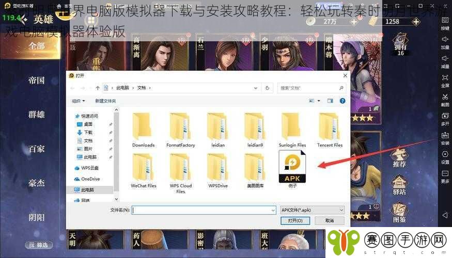Select the 例子 APK file

(x=292, y=169)
